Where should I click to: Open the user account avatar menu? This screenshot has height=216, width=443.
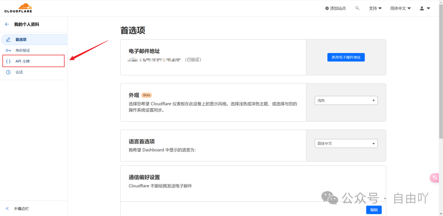point(425,9)
